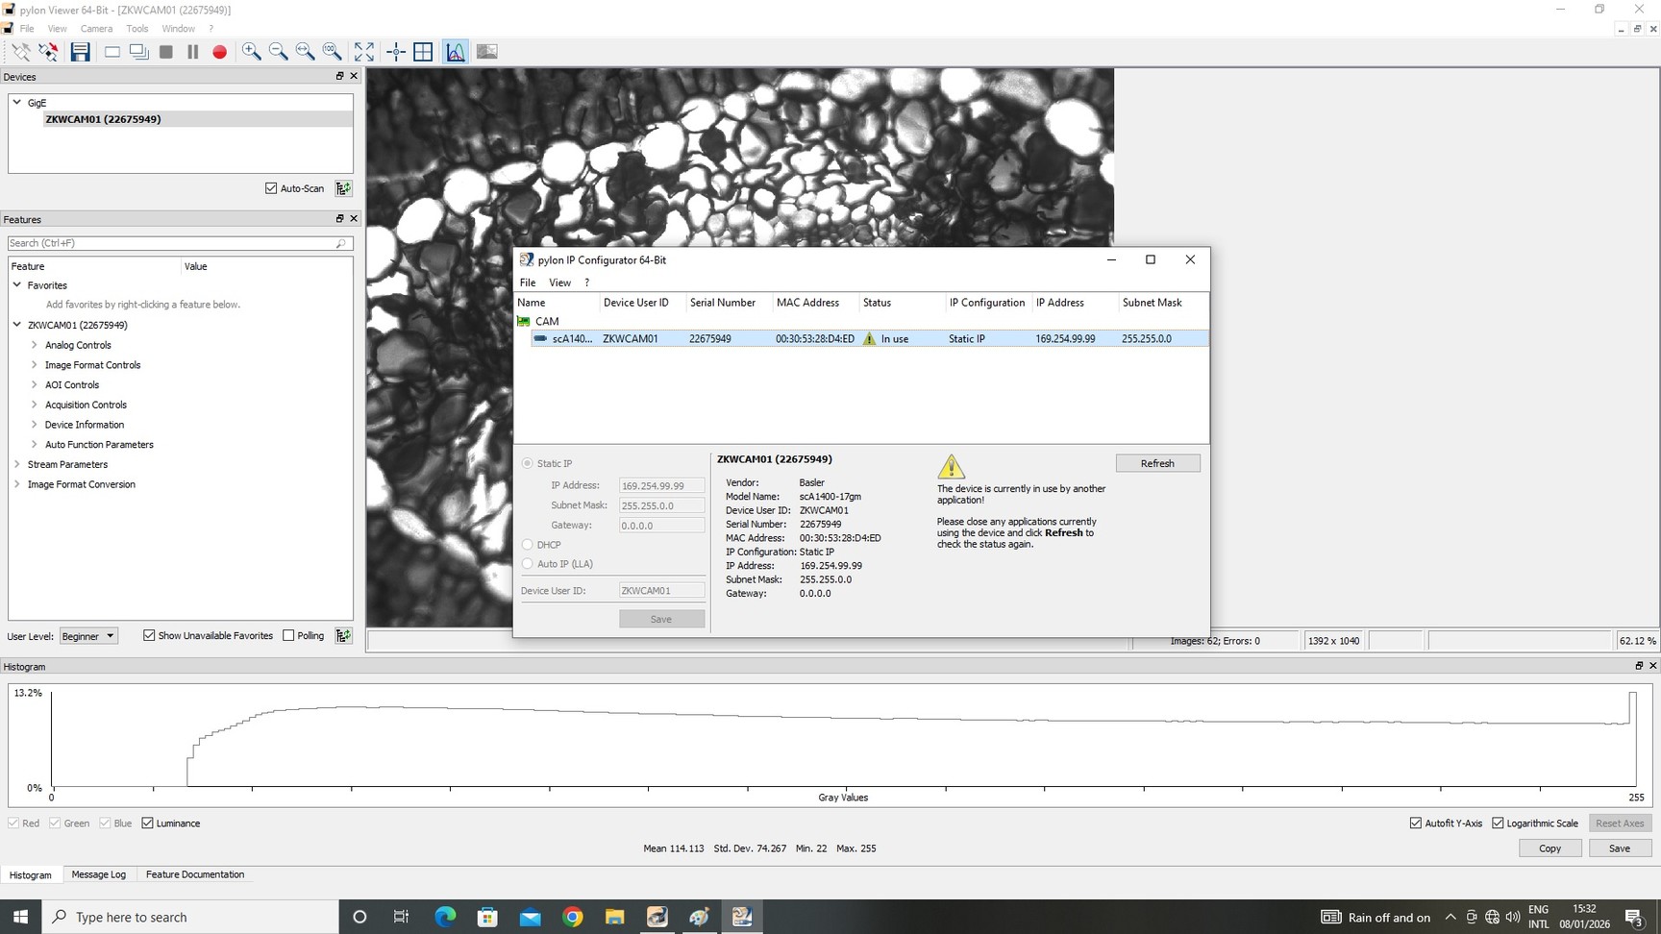This screenshot has width=1661, height=934.
Task: Disable the Logarithmic Scale checkbox
Action: [x=1498, y=823]
